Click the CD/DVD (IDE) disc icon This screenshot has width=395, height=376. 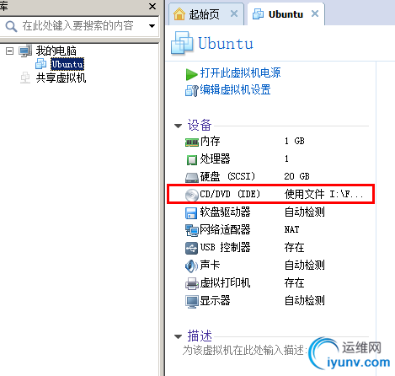point(192,195)
